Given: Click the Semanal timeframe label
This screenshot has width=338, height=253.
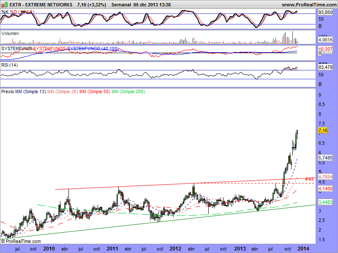Looking at the screenshot, I should [121, 5].
